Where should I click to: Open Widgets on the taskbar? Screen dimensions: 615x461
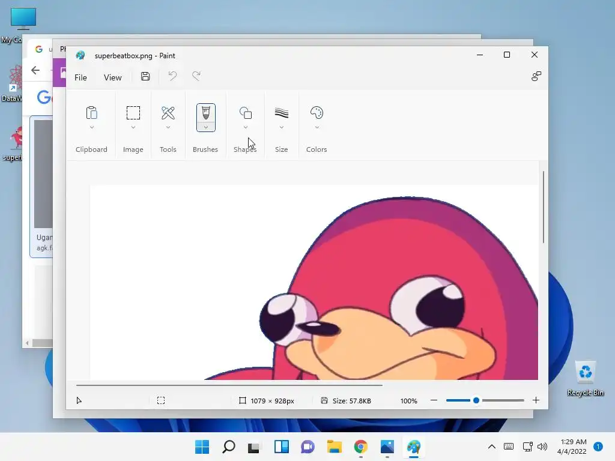pyautogui.click(x=281, y=447)
